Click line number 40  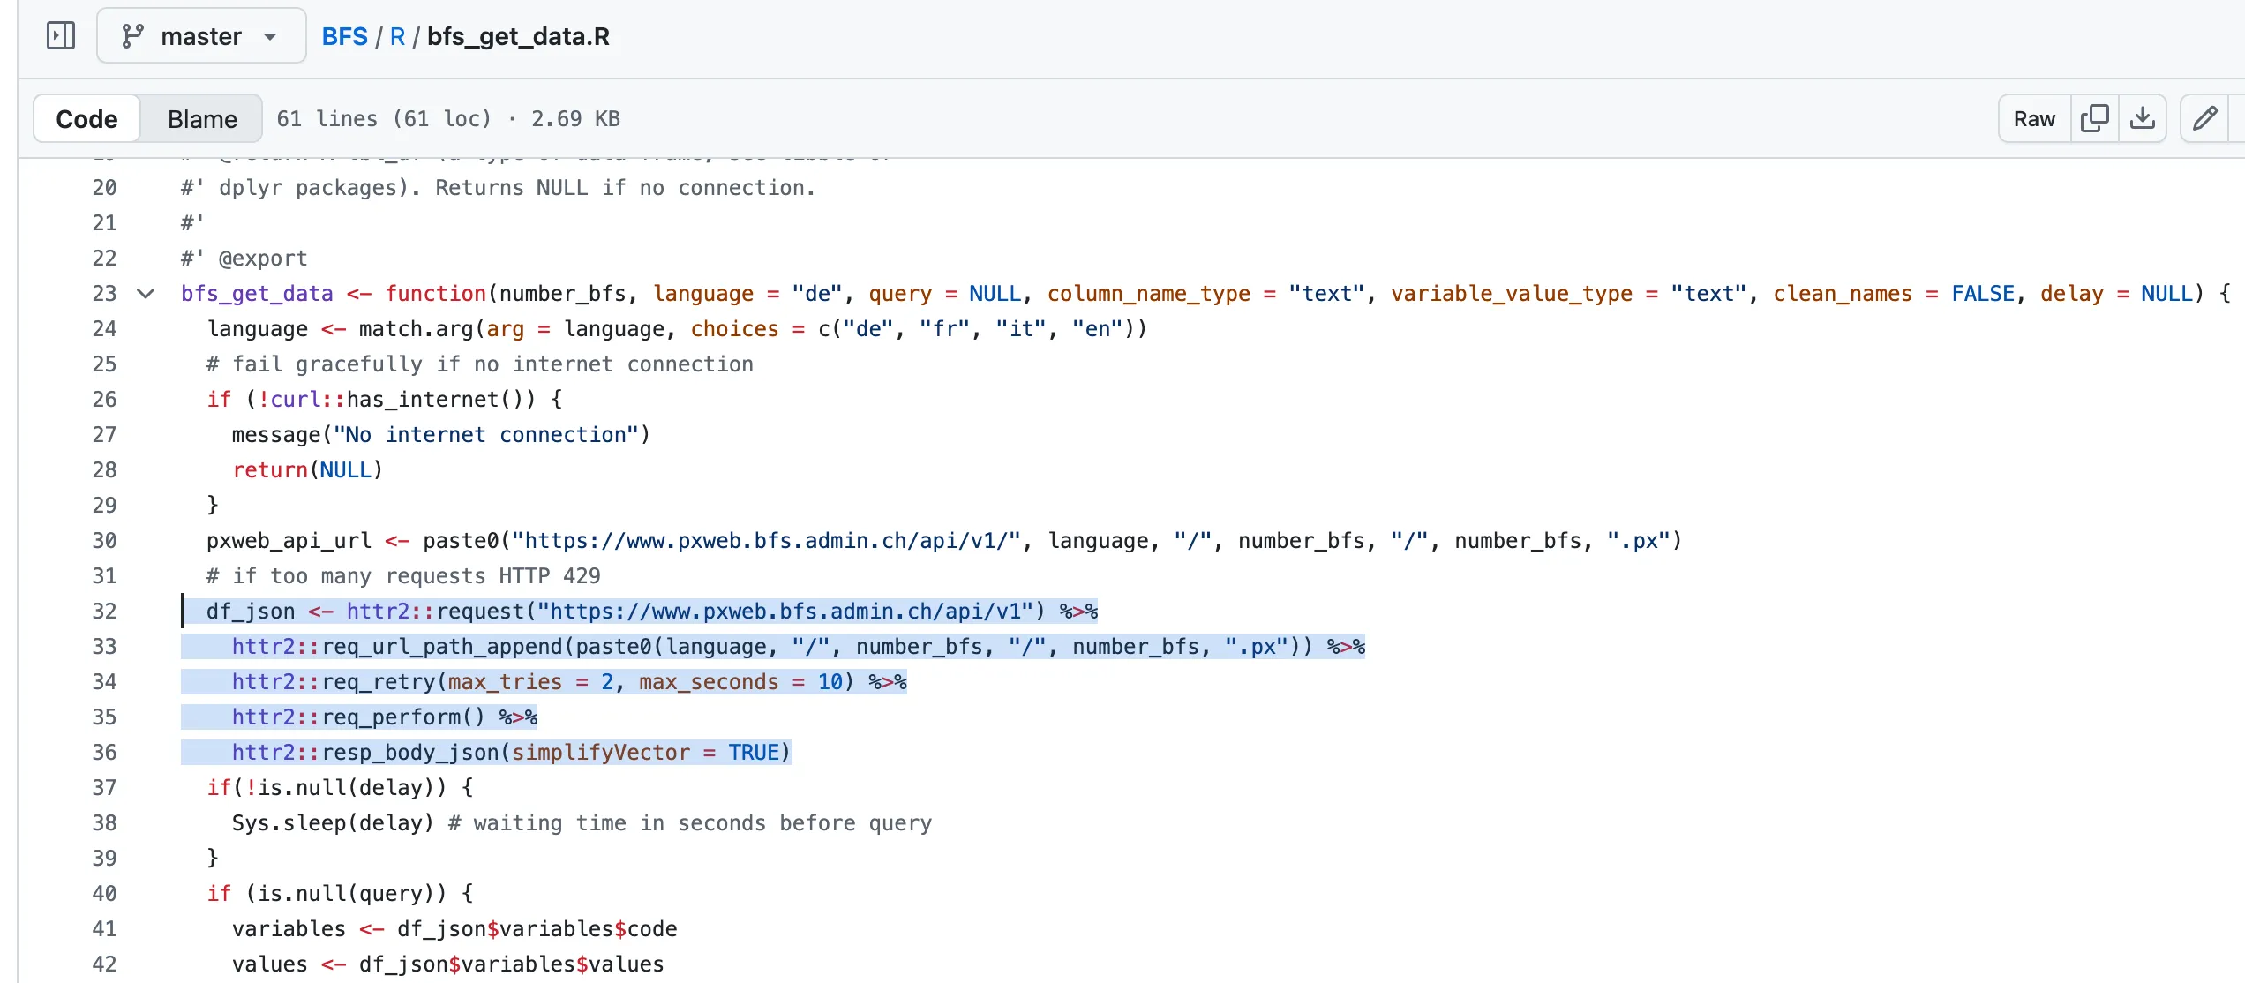104,893
